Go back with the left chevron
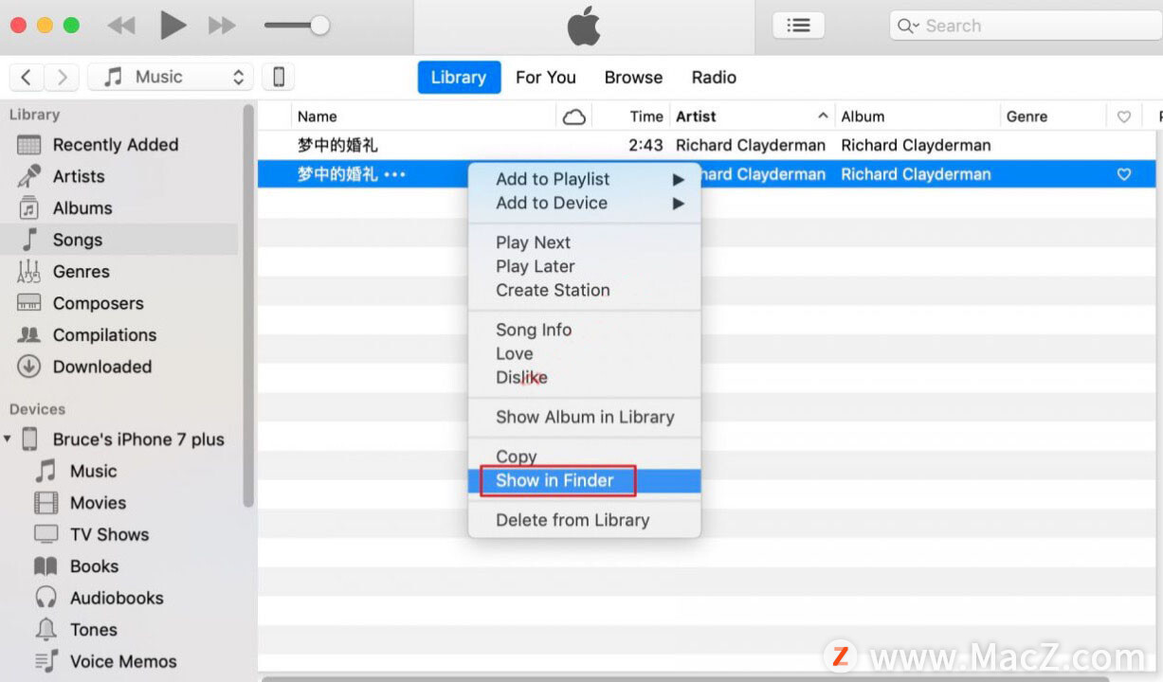 pyautogui.click(x=27, y=77)
